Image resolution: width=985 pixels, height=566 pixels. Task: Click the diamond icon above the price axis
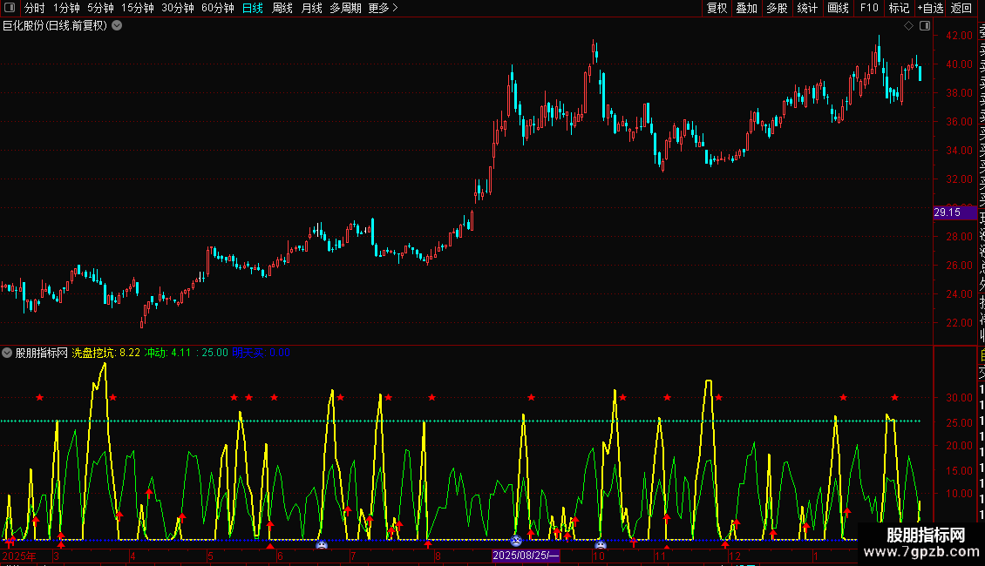(x=908, y=26)
